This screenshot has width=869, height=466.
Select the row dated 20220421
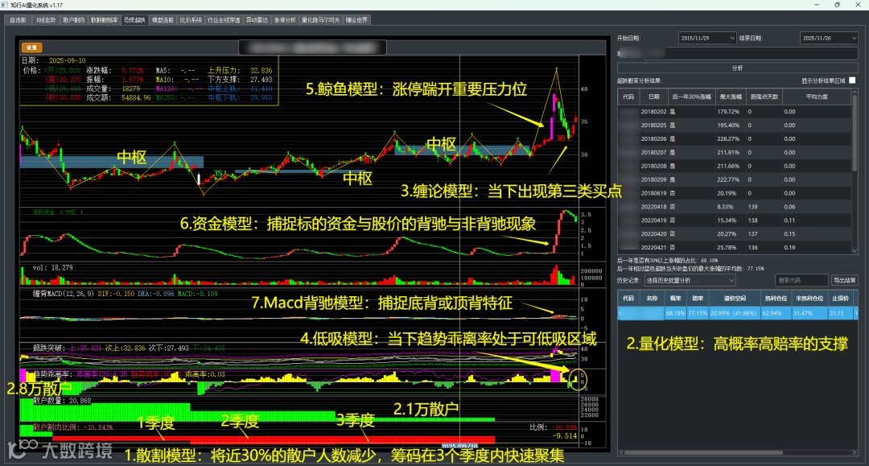click(735, 247)
